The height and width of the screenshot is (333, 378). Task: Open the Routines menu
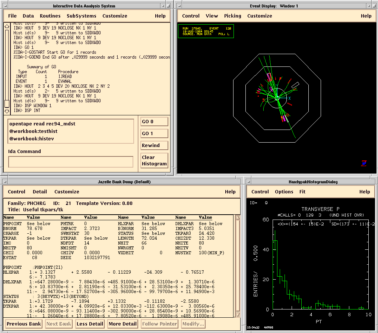pos(50,16)
